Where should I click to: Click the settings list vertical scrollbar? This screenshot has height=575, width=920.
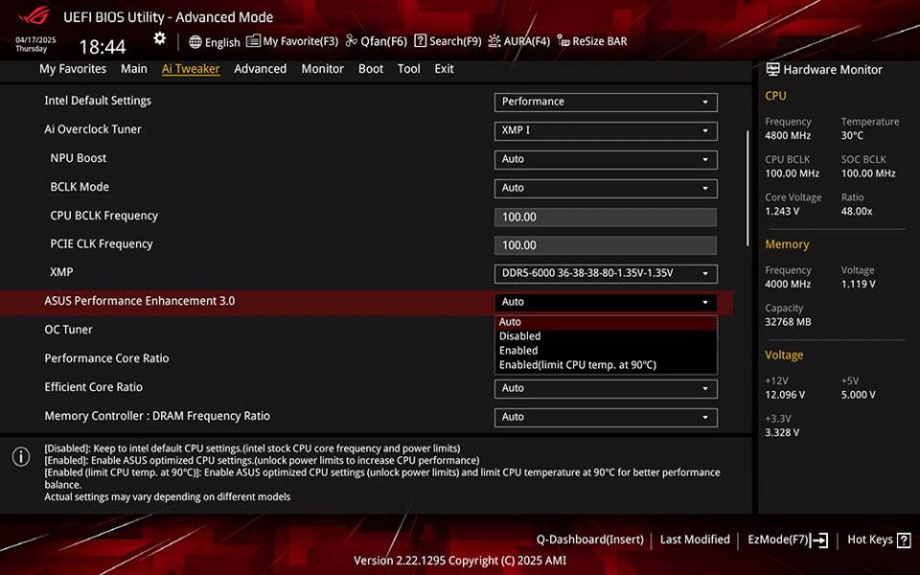coord(747,189)
